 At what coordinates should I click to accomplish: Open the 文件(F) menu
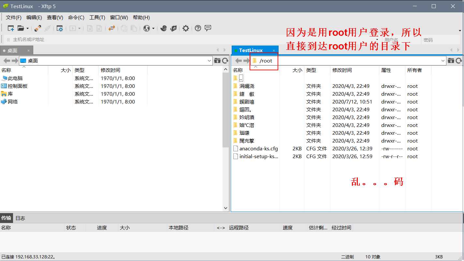(x=14, y=18)
